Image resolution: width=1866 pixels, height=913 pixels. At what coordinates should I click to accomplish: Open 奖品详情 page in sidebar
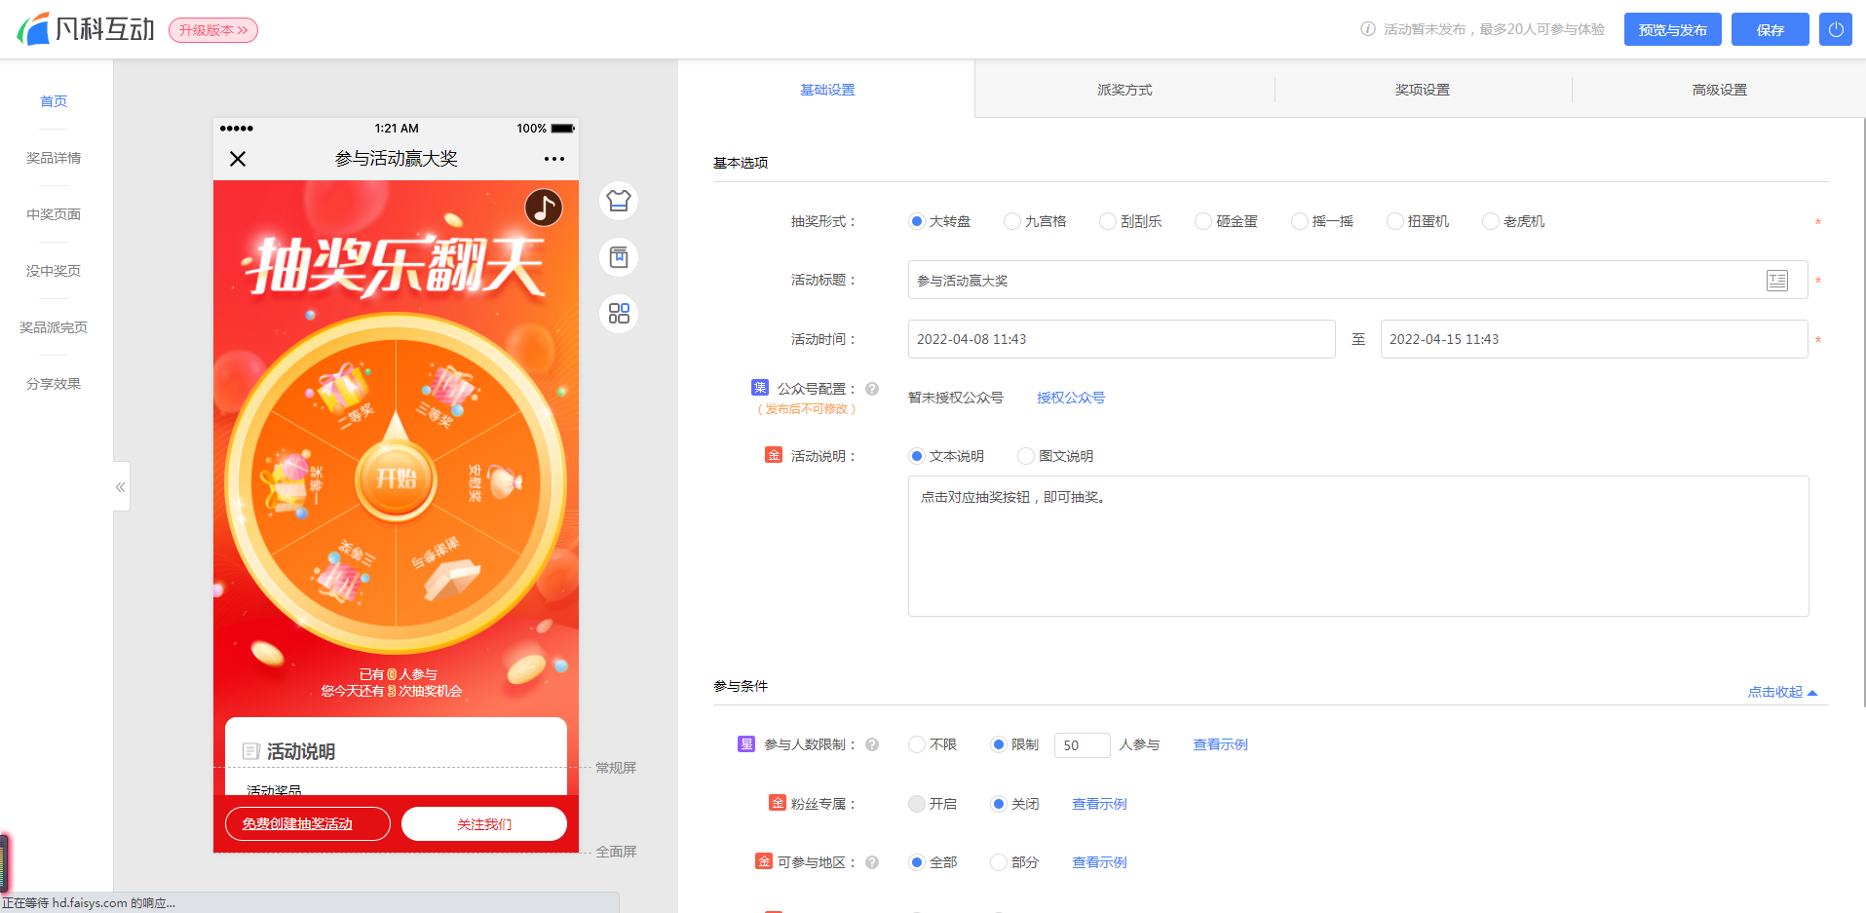pos(54,158)
